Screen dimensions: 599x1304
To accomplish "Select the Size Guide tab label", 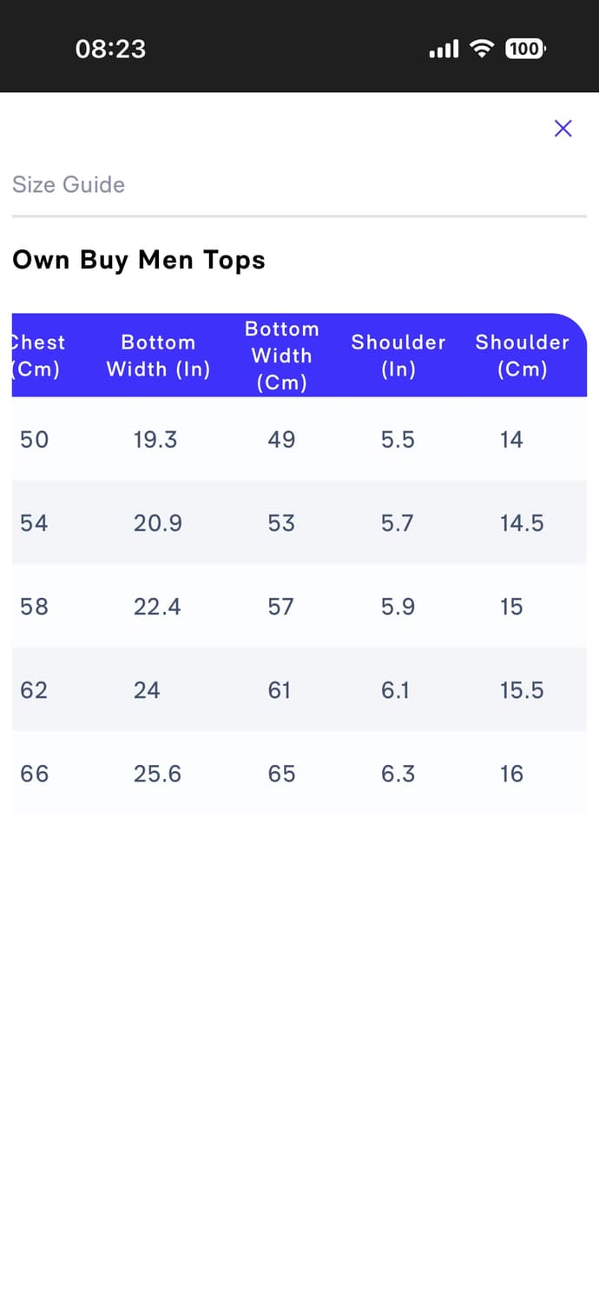I will point(69,184).
